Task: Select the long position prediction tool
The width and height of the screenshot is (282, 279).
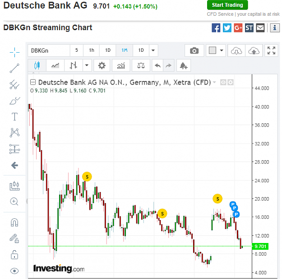Action: pos(14,149)
